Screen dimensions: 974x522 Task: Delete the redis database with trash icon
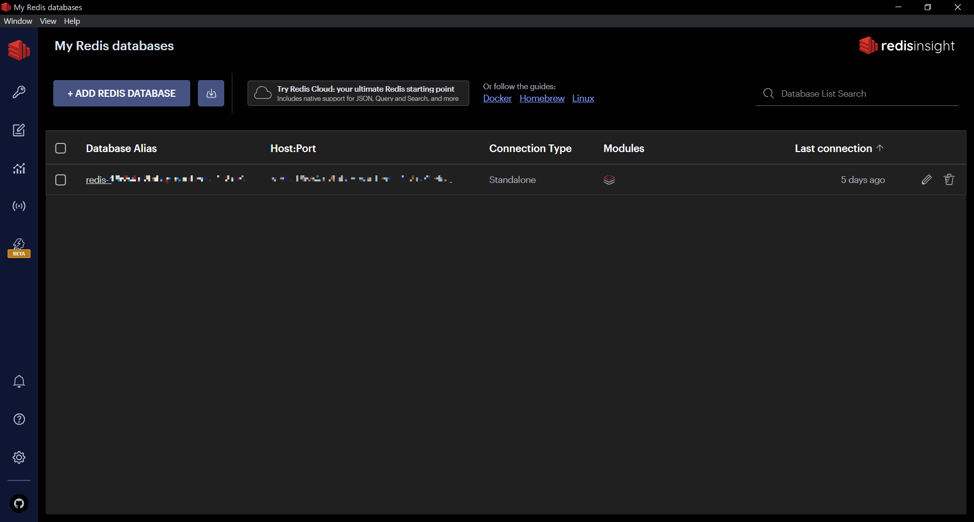949,179
